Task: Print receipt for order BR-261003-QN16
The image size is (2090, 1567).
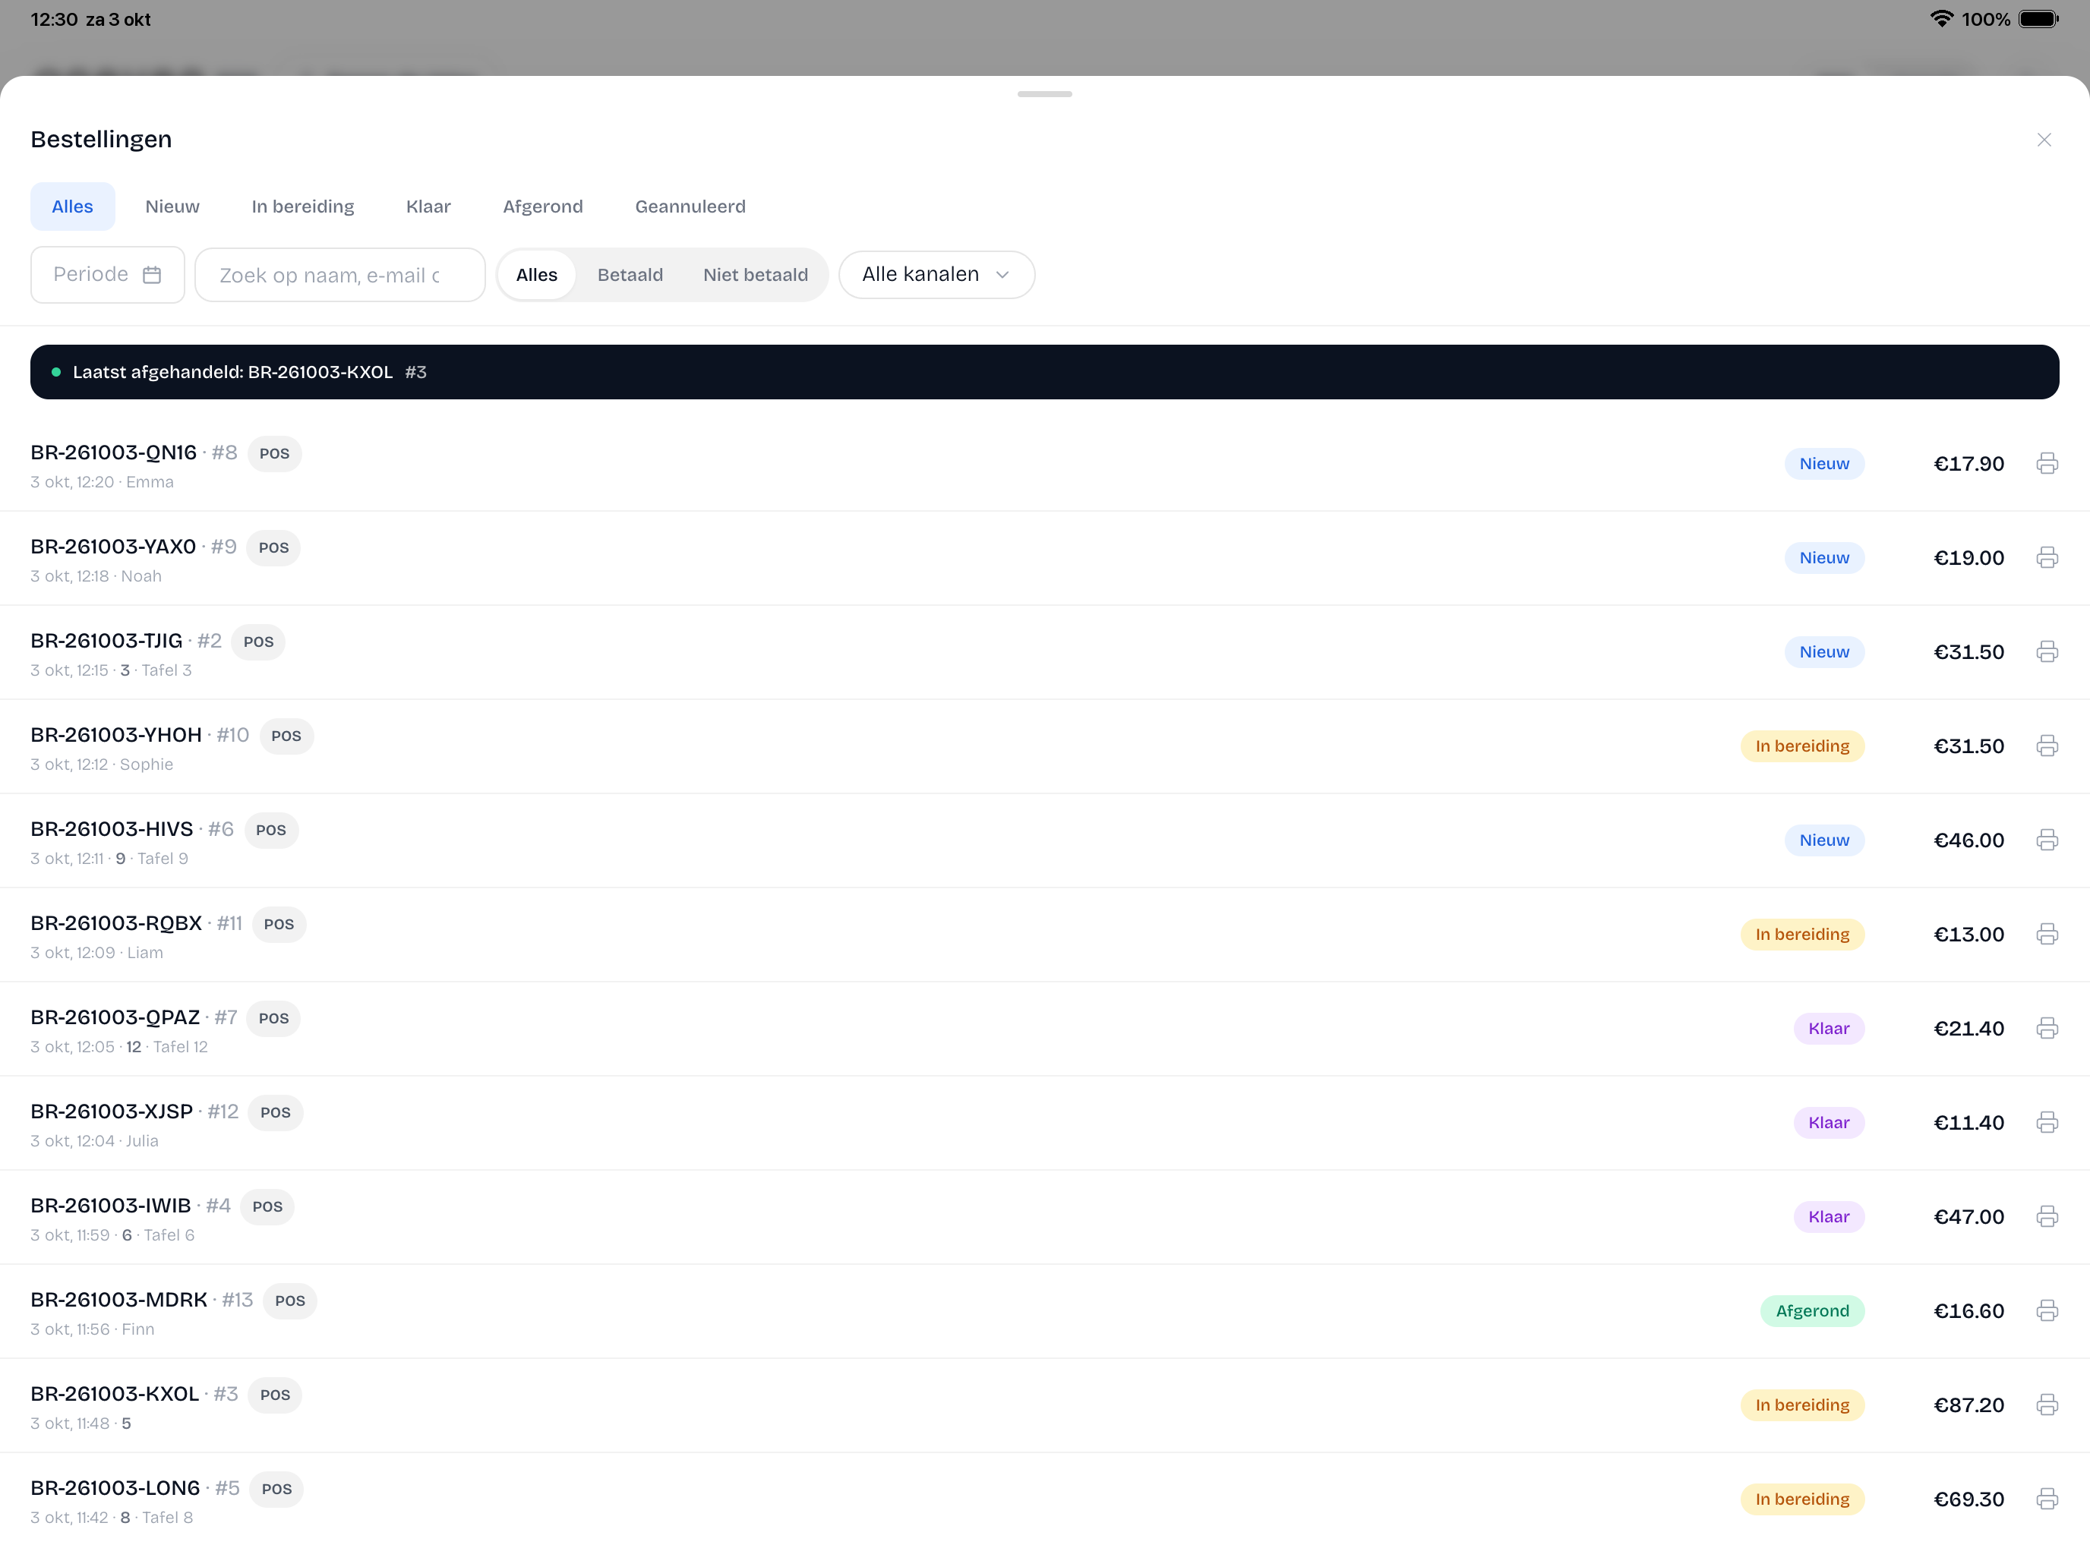Action: click(x=2047, y=464)
